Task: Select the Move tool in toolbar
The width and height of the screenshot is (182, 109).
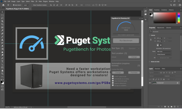Action: coord(2,12)
